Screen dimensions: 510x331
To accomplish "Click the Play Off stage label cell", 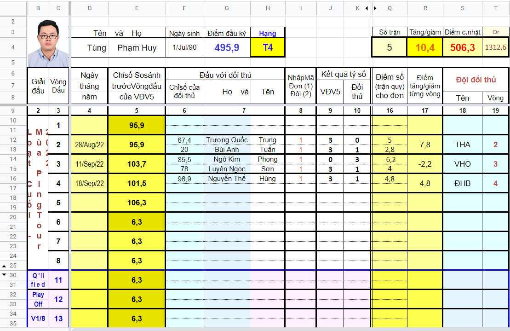I will [38, 299].
